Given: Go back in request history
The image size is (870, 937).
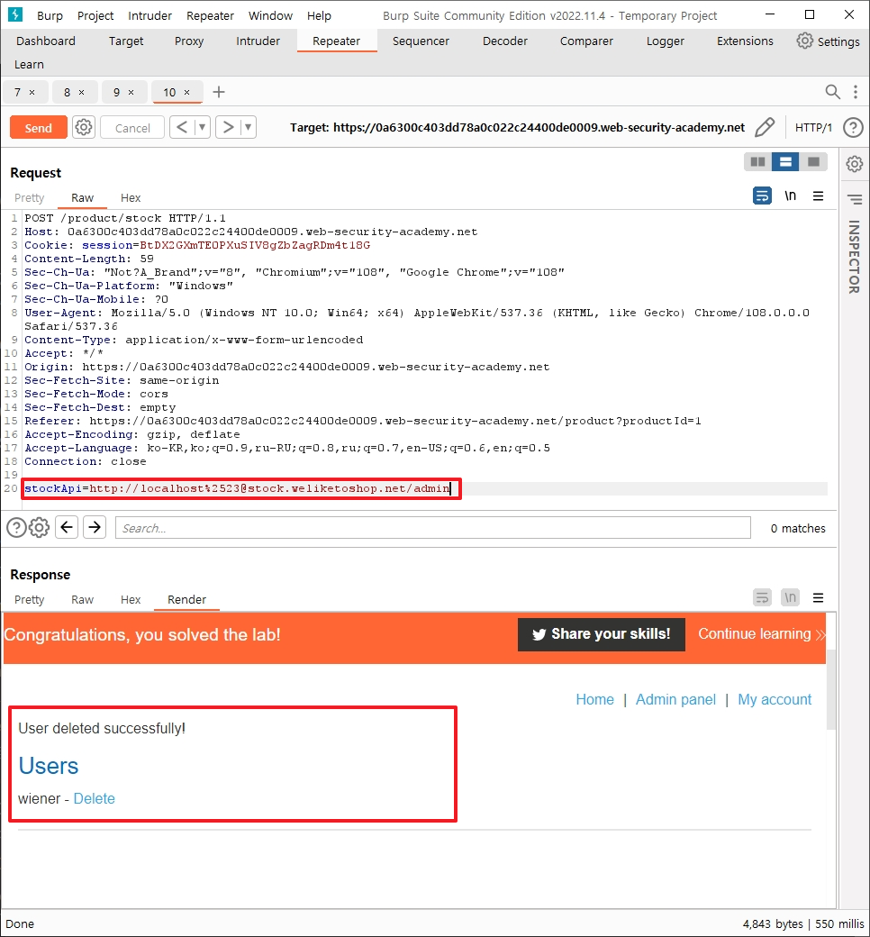Looking at the screenshot, I should tap(182, 127).
